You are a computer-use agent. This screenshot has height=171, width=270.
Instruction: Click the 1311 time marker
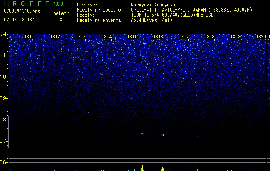click(x=29, y=37)
